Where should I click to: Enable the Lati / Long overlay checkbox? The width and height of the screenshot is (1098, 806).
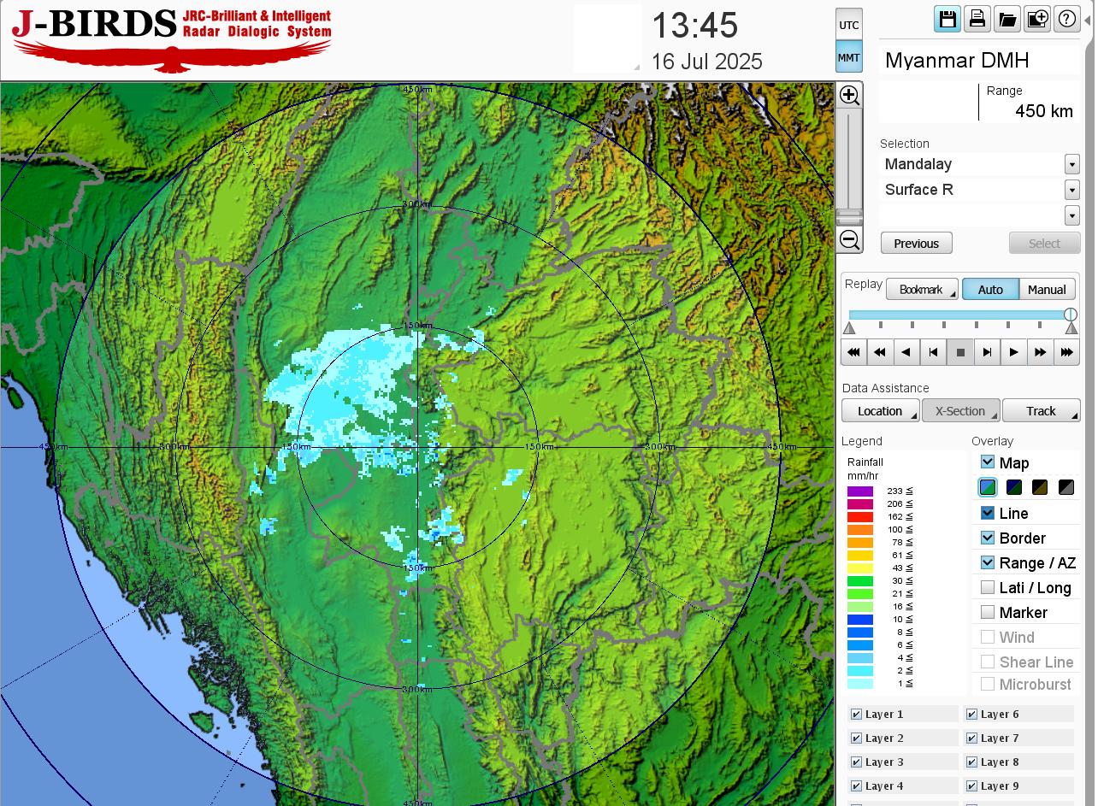(x=988, y=588)
